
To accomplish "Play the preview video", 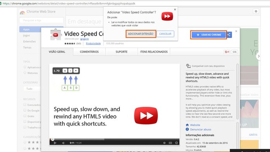I will pos(55,143).
